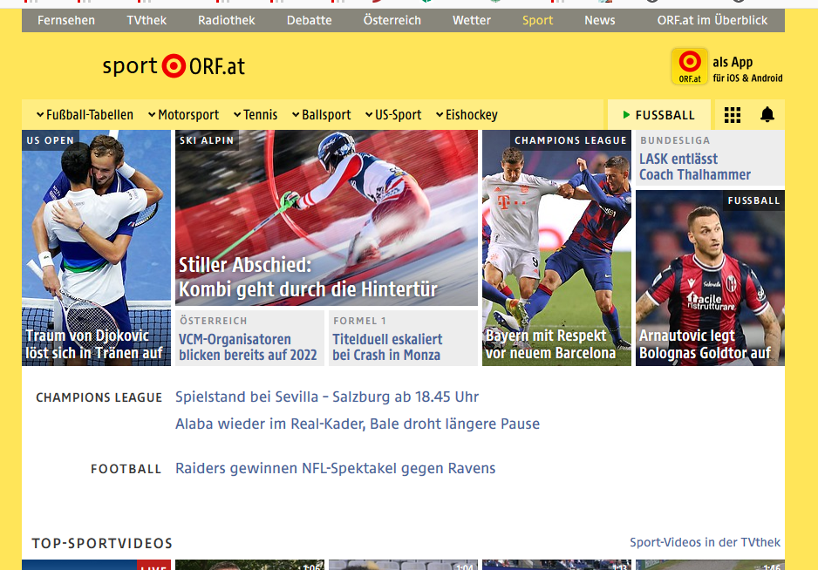Open Bayern vs Barcelona story image

pos(556,248)
